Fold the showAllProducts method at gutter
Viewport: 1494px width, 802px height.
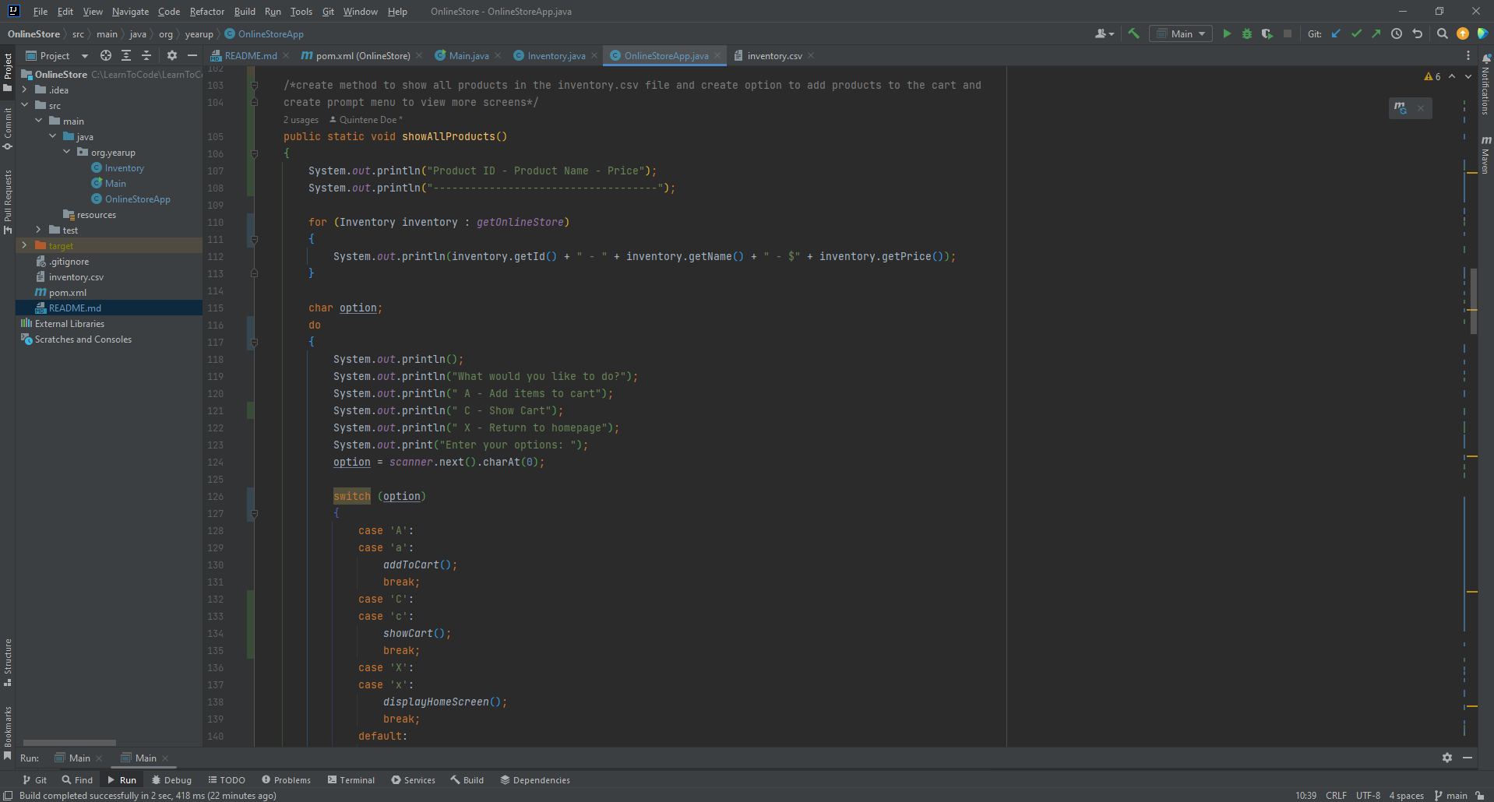click(254, 154)
